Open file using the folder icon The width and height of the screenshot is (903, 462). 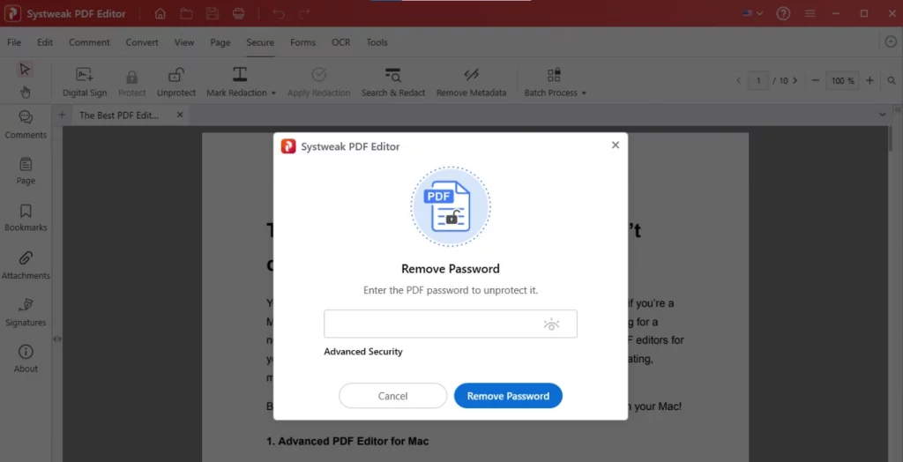(186, 14)
